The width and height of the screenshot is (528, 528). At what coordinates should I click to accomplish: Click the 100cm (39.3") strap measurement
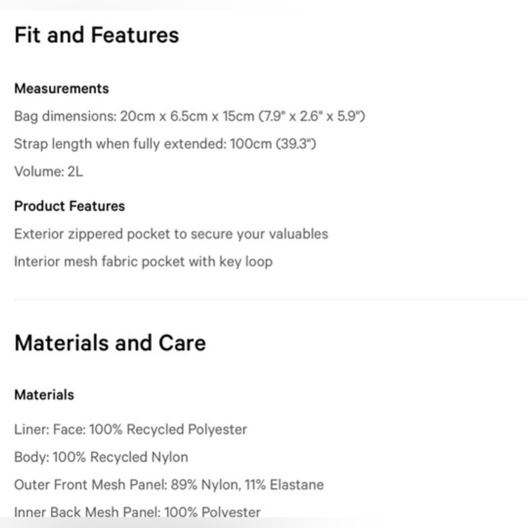click(x=273, y=144)
